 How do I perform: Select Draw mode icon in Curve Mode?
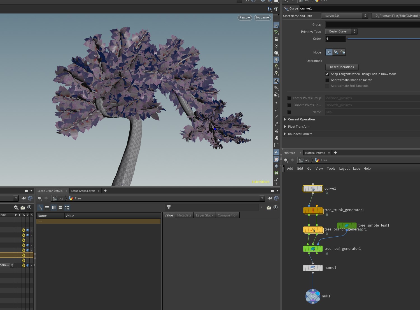point(336,52)
